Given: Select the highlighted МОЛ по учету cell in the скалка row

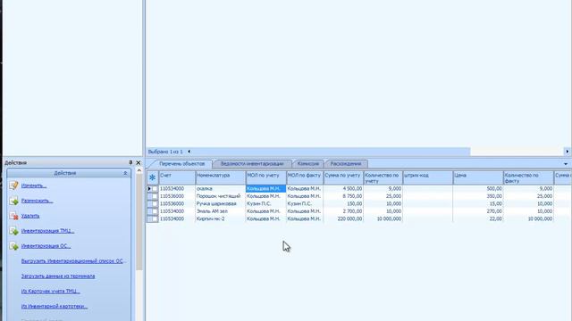Looking at the screenshot, I should (x=266, y=188).
